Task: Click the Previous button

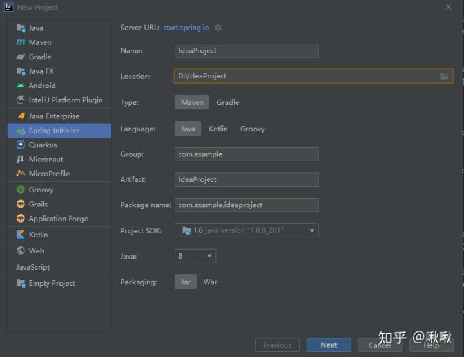Action: [x=277, y=345]
